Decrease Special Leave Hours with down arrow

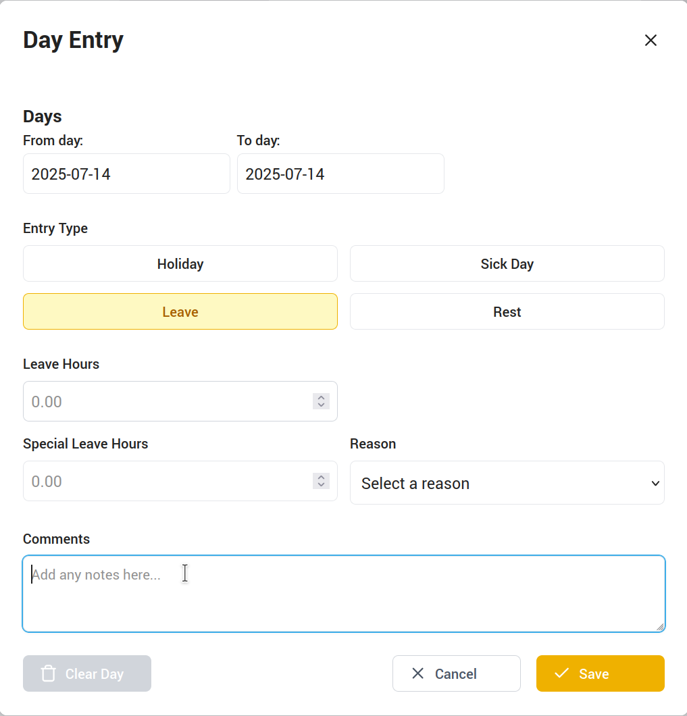[322, 485]
